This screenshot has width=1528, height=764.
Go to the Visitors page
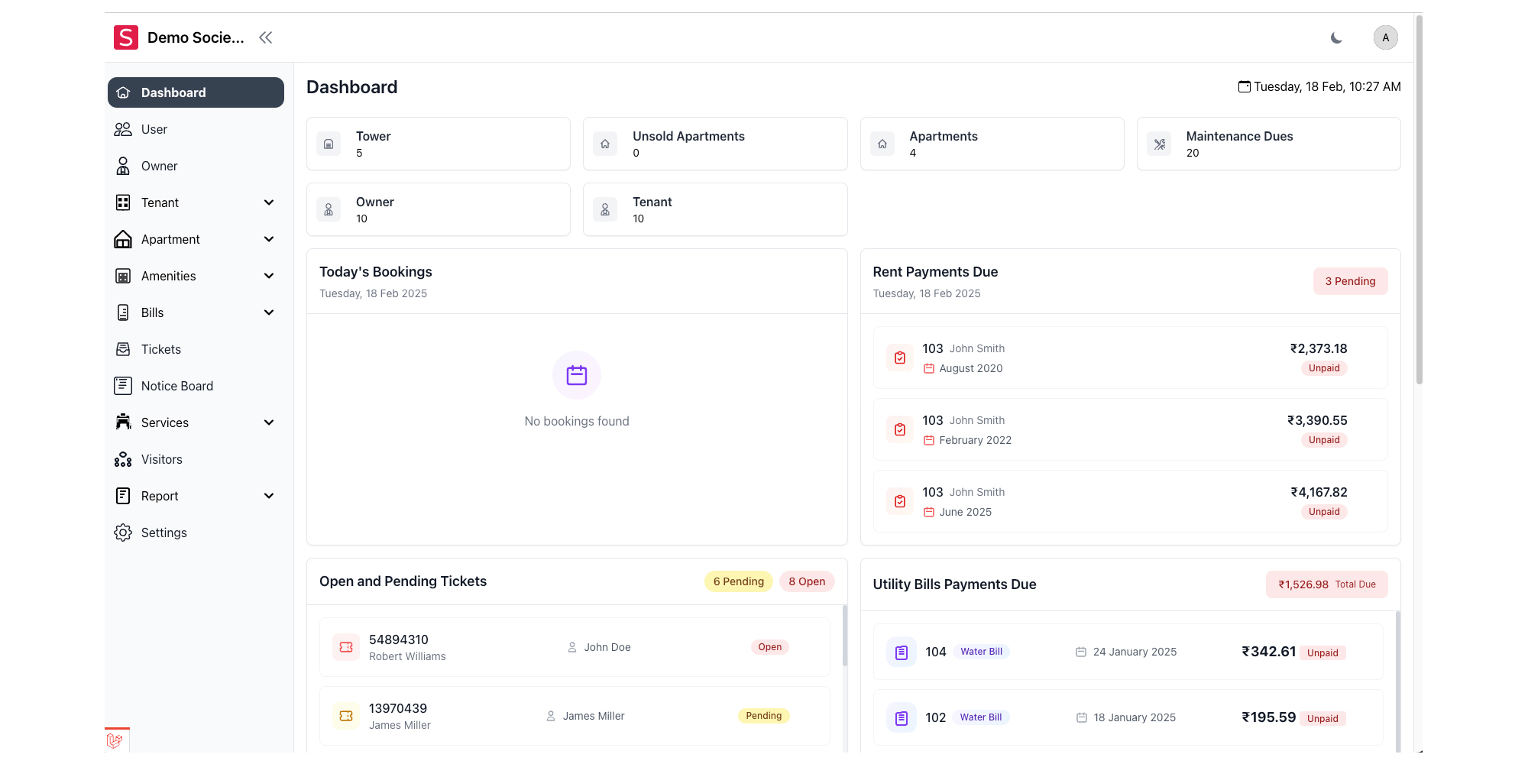(161, 459)
